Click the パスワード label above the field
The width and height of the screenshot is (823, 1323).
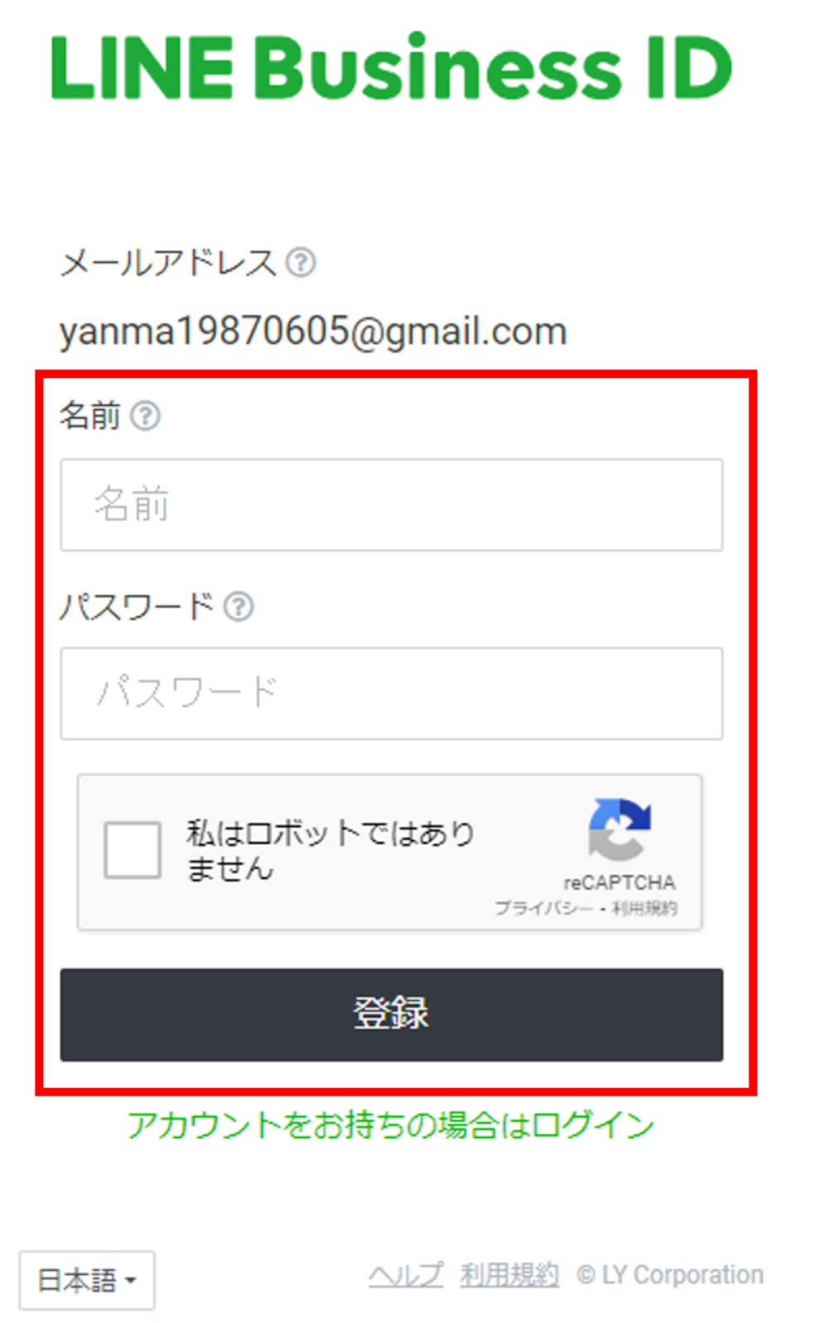coord(137,607)
